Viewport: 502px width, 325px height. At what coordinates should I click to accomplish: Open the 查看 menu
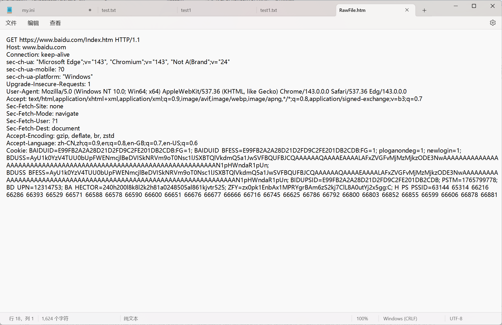(55, 23)
